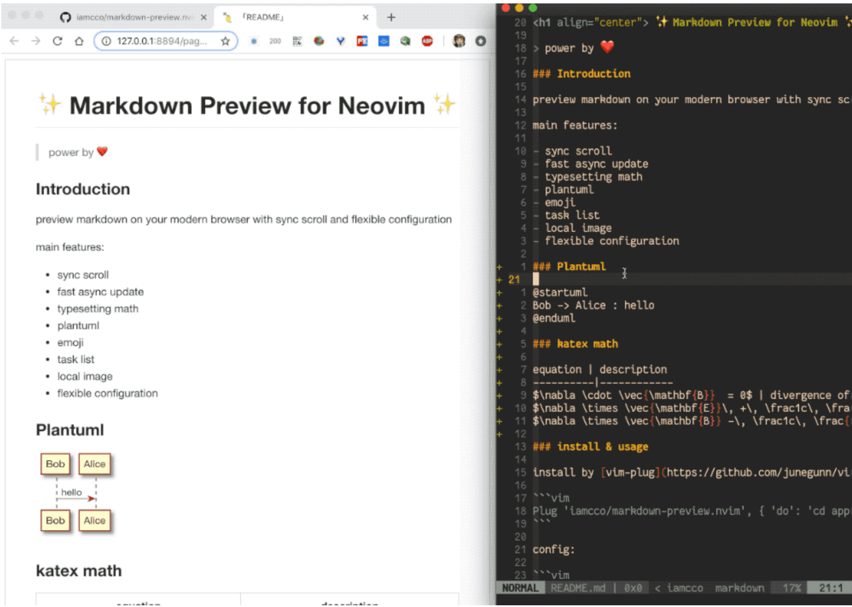Click 'Bob -> Alice : hello' in Neovim
This screenshot has height=607, width=852.
pyautogui.click(x=593, y=305)
